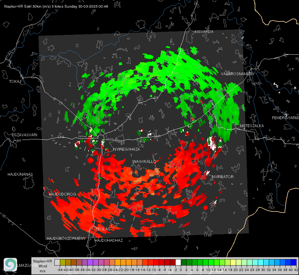
Task: Click the white zero-value legend swatch
Action: click(x=178, y=262)
